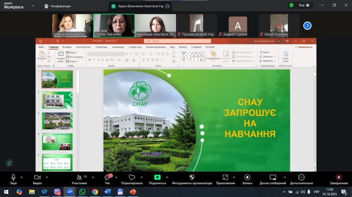Open Zoom Workplace dropdown chevron

33,6
